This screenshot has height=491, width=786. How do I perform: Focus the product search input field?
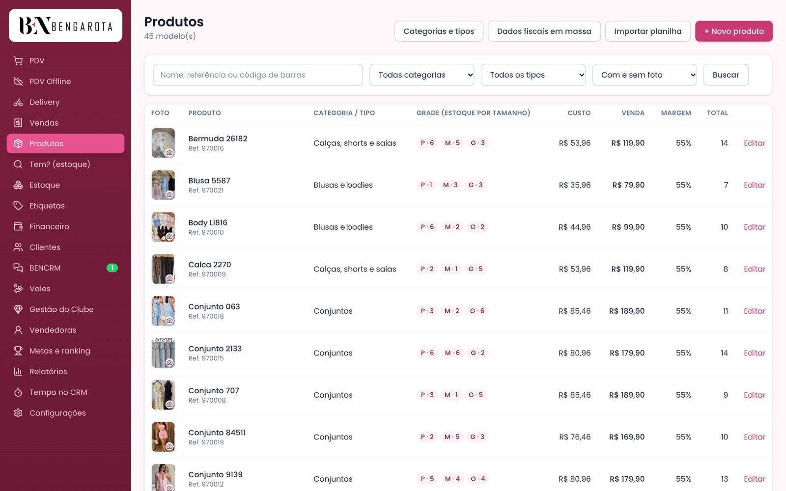coord(258,75)
